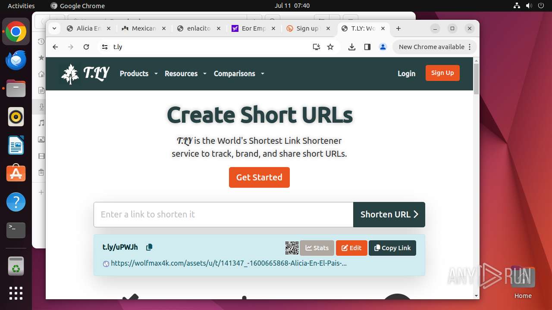Open the Products dropdown menu

[x=138, y=74]
